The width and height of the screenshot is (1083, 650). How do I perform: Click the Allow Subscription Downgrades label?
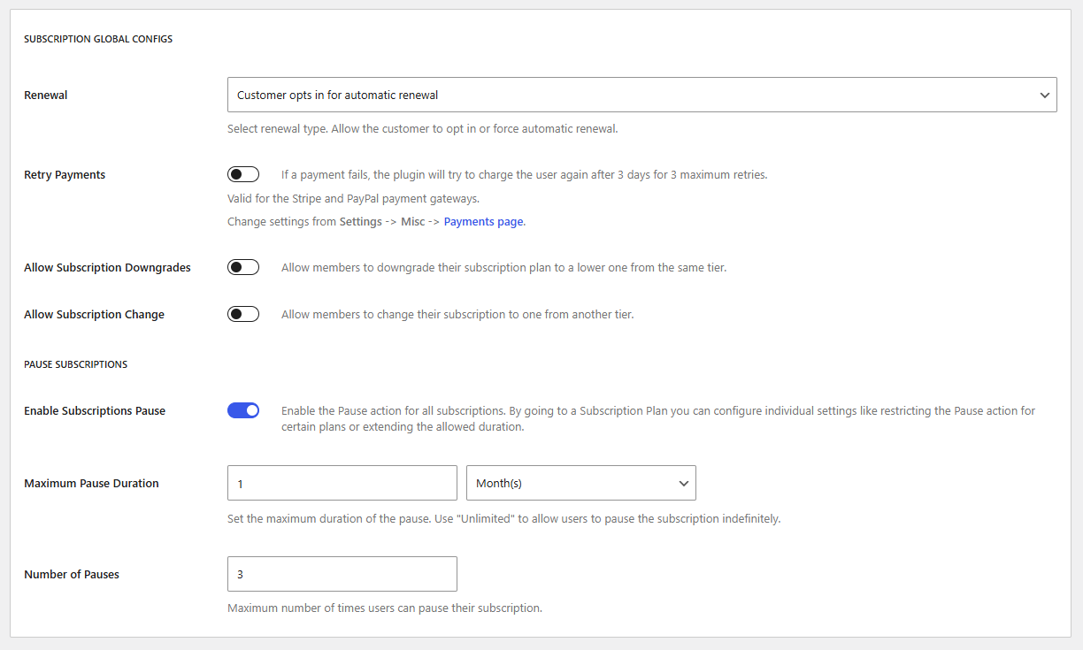click(x=106, y=266)
